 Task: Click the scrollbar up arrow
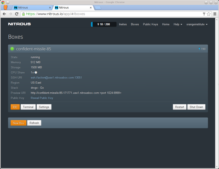(x=217, y=19)
